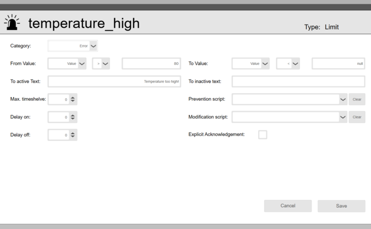Decrease Delay on value

(x=73, y=119)
